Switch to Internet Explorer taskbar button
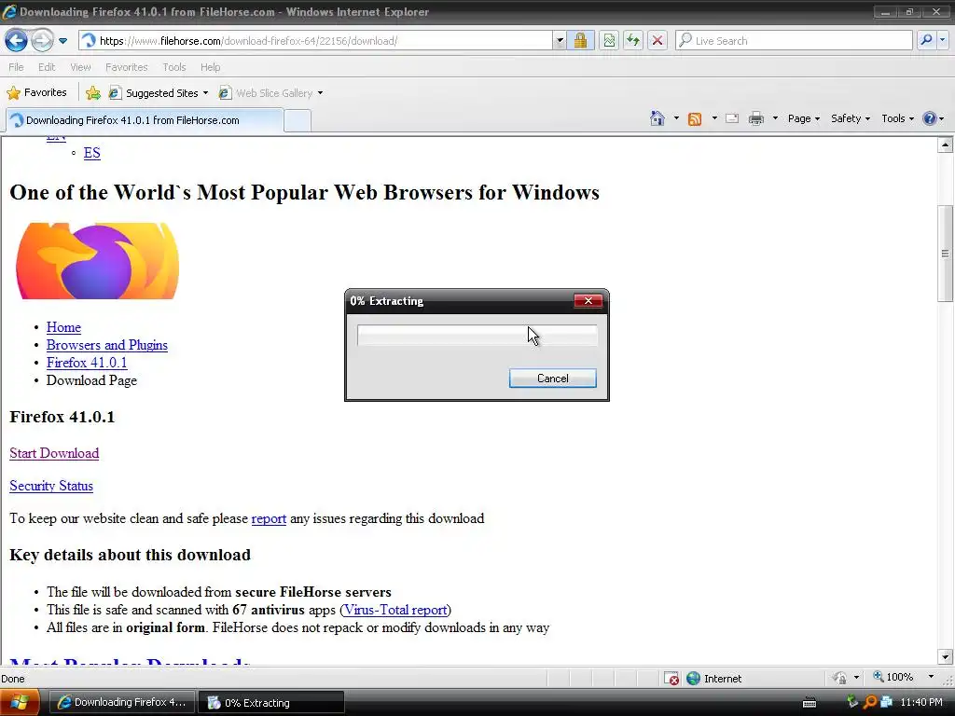This screenshot has width=955, height=716. coord(122,702)
